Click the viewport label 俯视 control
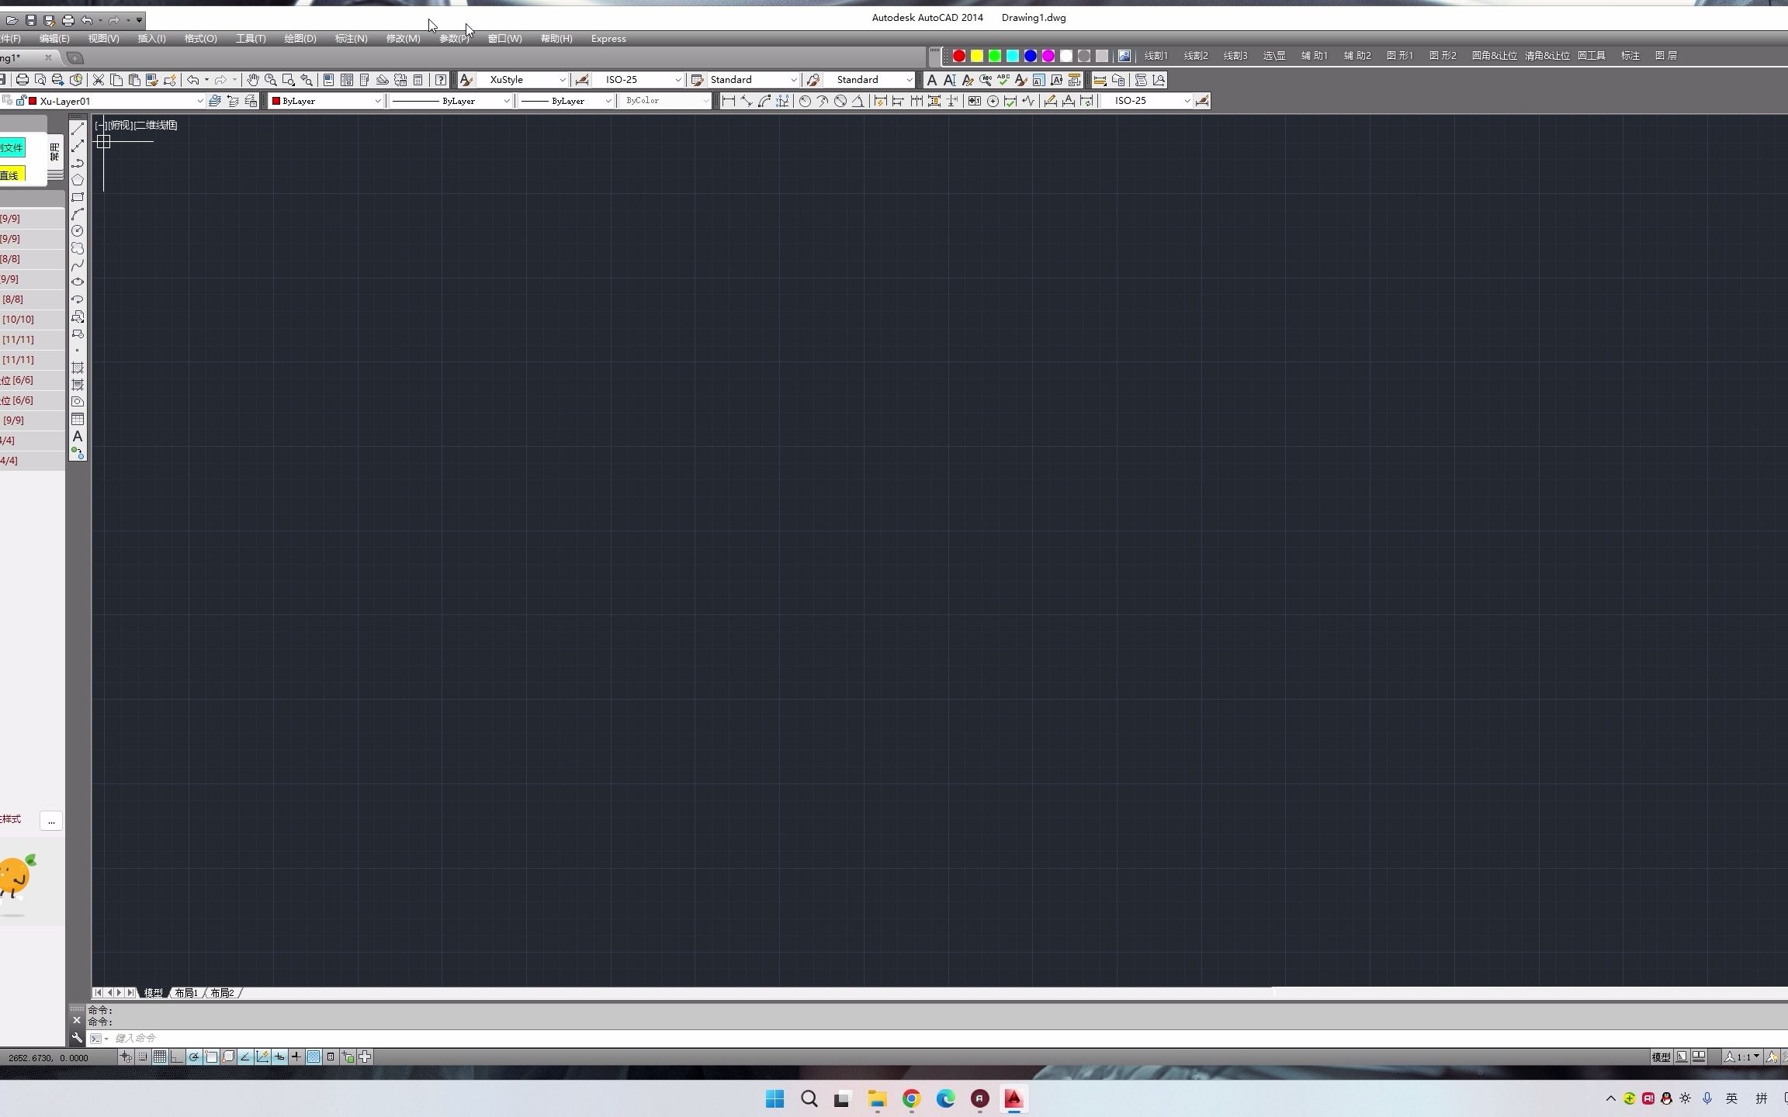This screenshot has height=1117, width=1788. point(120,125)
